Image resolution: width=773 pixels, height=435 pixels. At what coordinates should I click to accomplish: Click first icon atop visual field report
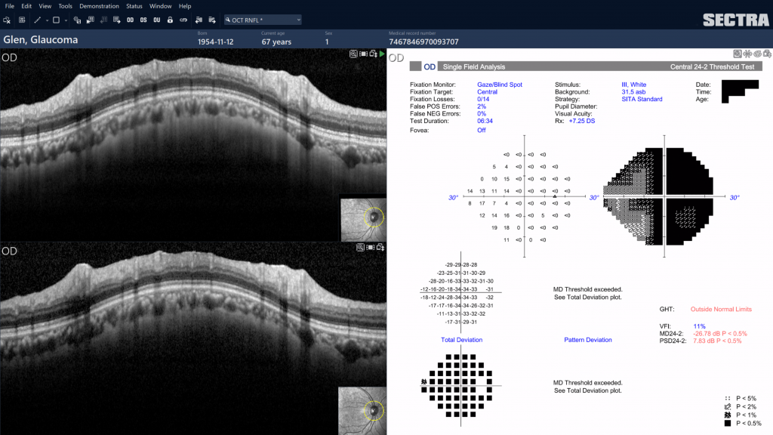pyautogui.click(x=738, y=54)
